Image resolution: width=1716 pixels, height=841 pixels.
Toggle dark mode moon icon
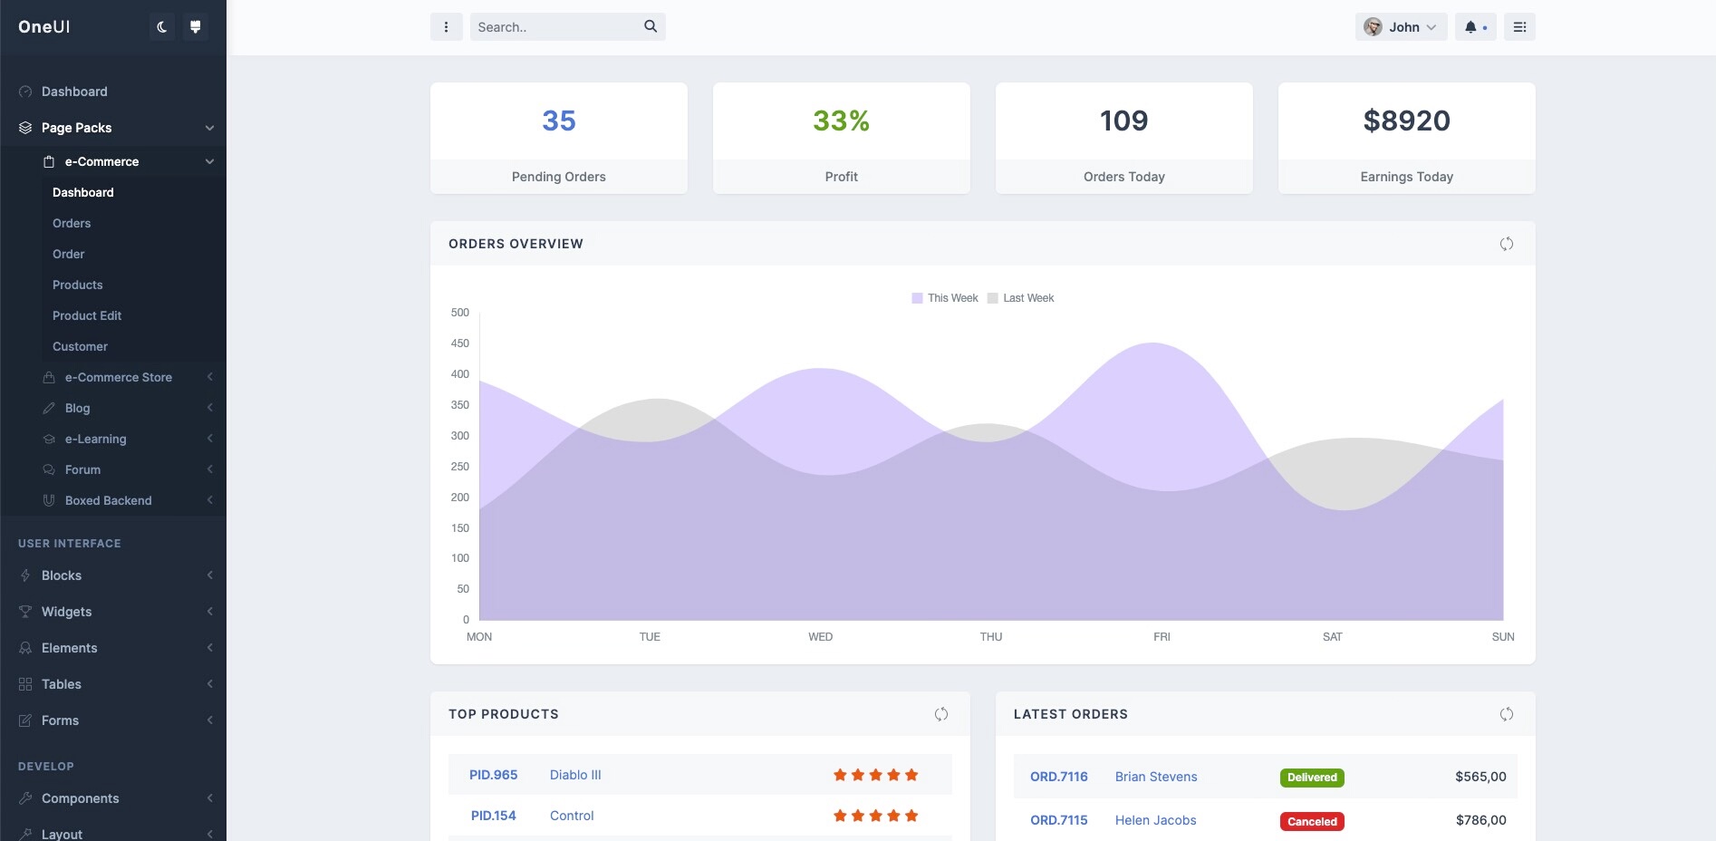(x=162, y=27)
